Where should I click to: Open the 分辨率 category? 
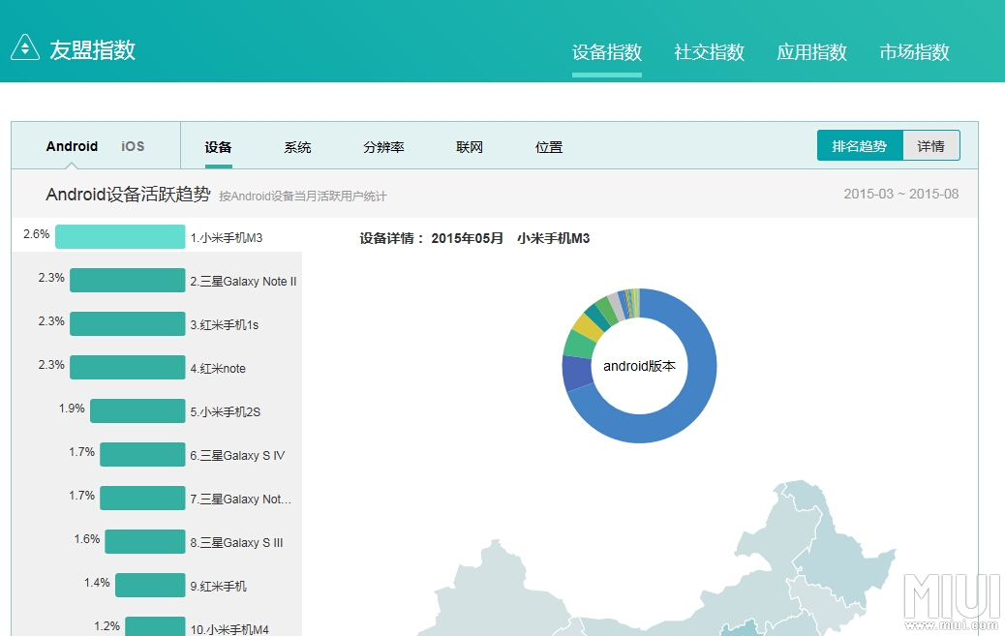click(383, 147)
